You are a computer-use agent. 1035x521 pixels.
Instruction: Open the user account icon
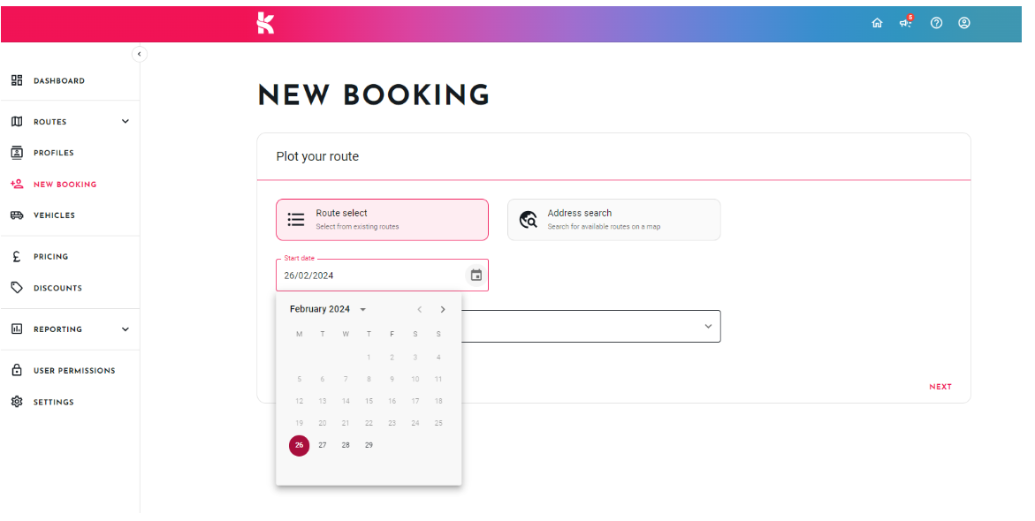964,23
